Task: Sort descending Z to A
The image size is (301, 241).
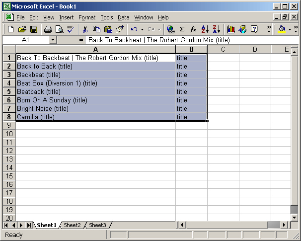Action: 217,29
